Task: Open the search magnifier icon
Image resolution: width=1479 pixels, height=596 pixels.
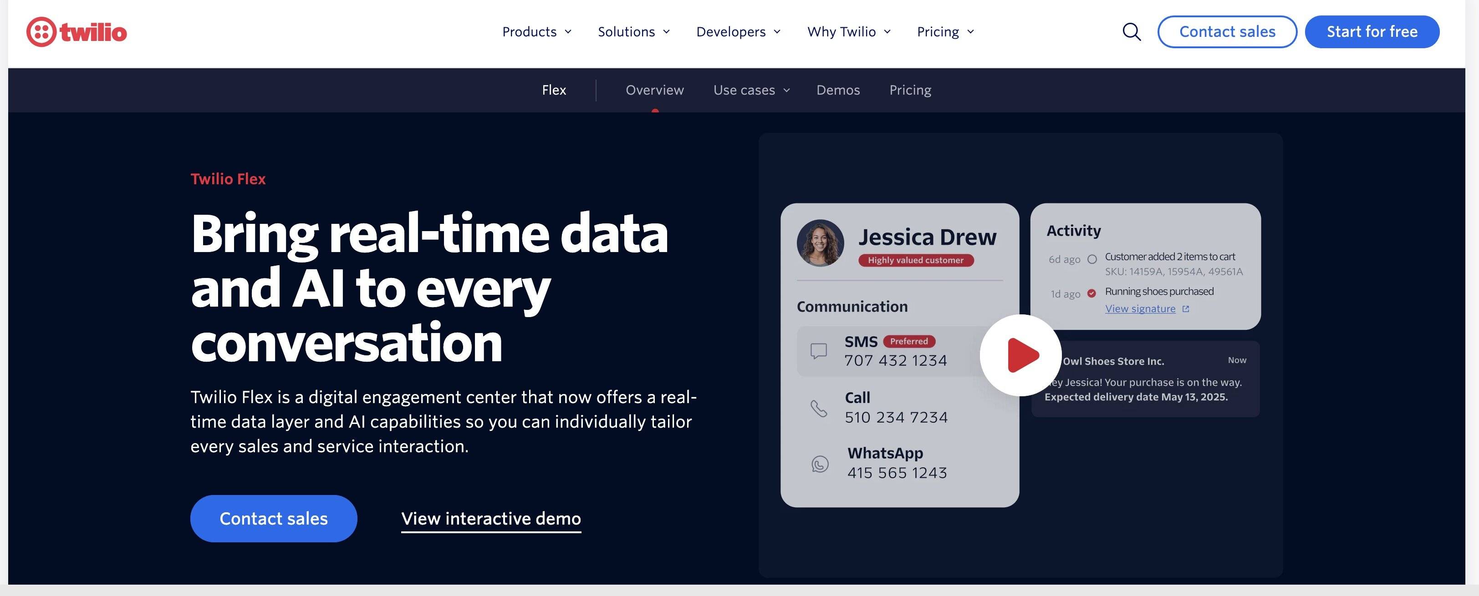Action: click(x=1131, y=32)
